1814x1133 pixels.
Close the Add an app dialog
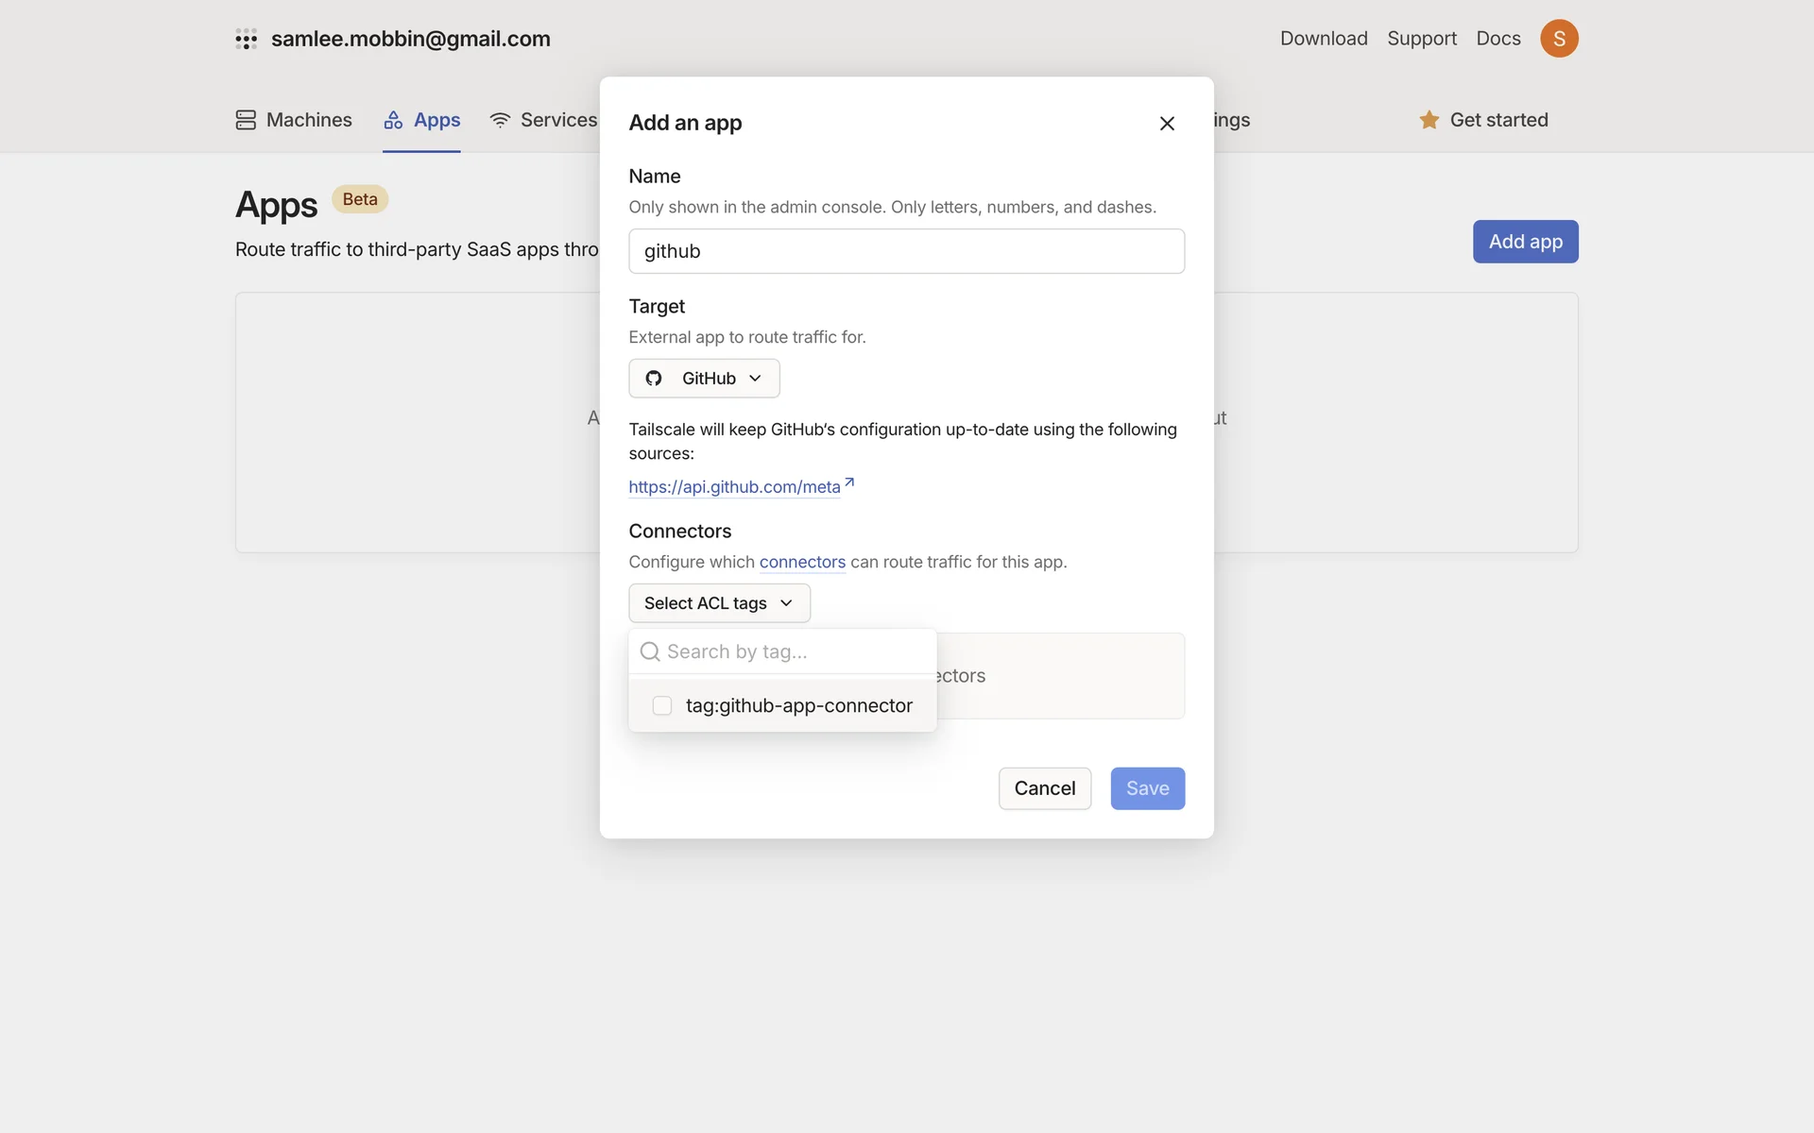pos(1167,124)
